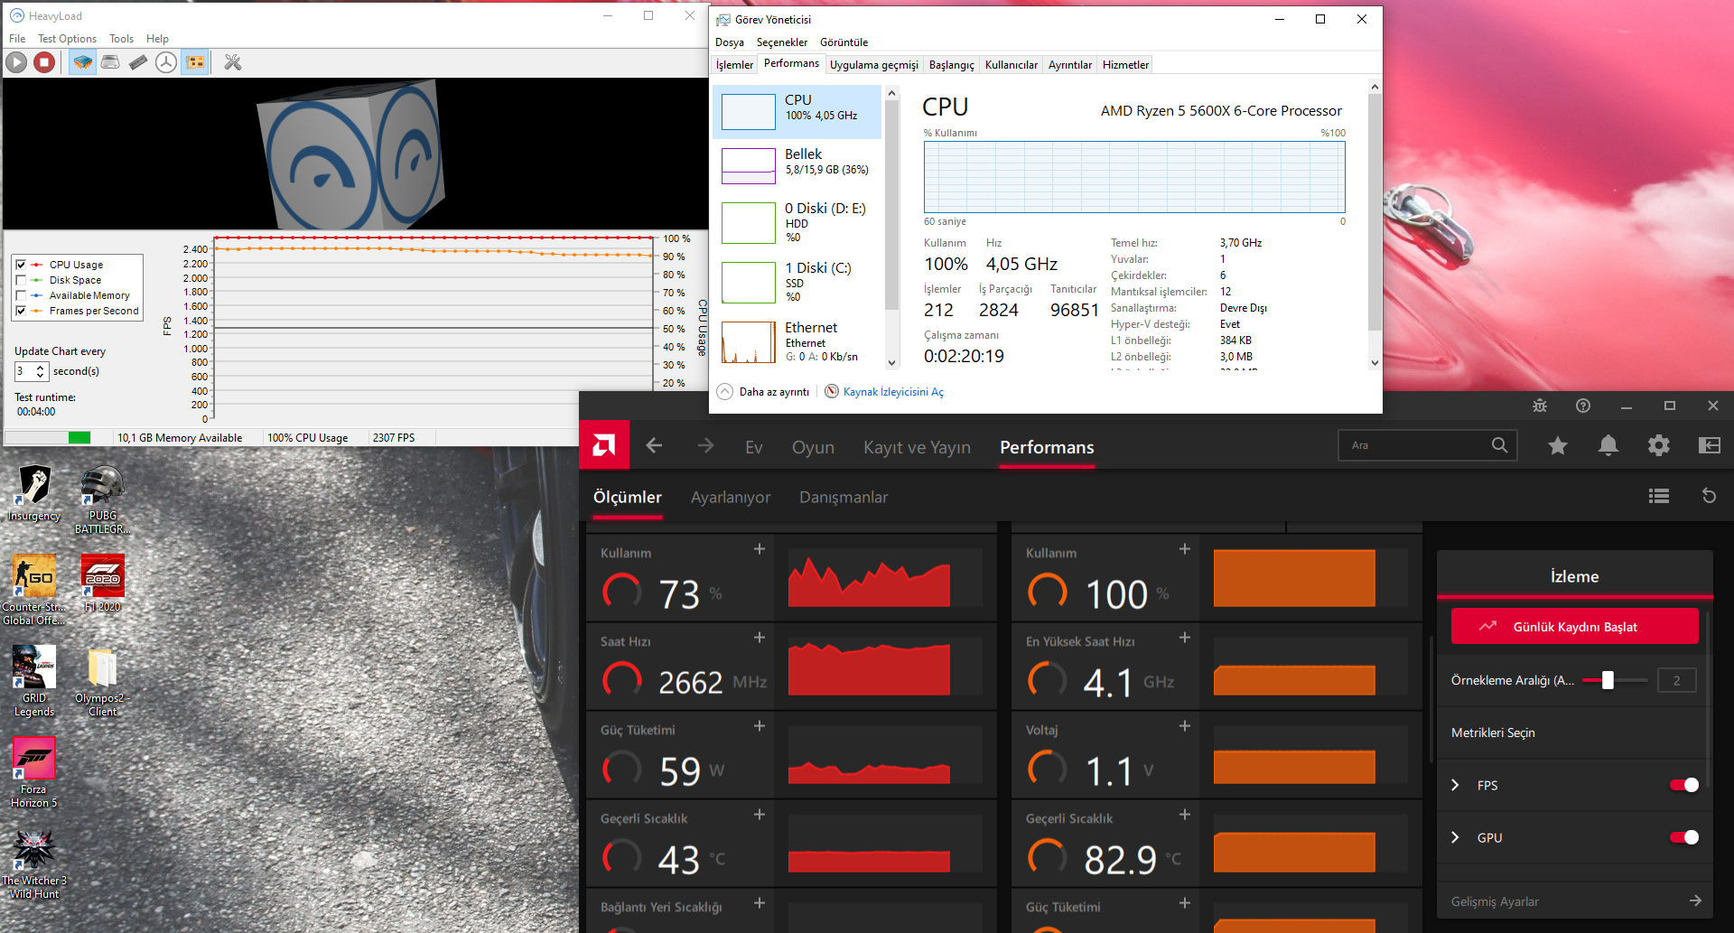Start the HeavyLoad stress test with play button

pos(16,62)
